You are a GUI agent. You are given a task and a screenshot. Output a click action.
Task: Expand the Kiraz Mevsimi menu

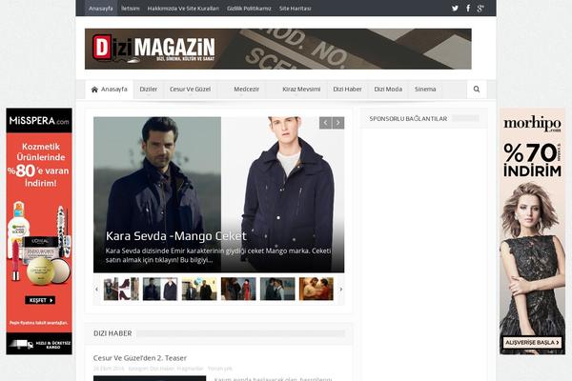click(301, 90)
